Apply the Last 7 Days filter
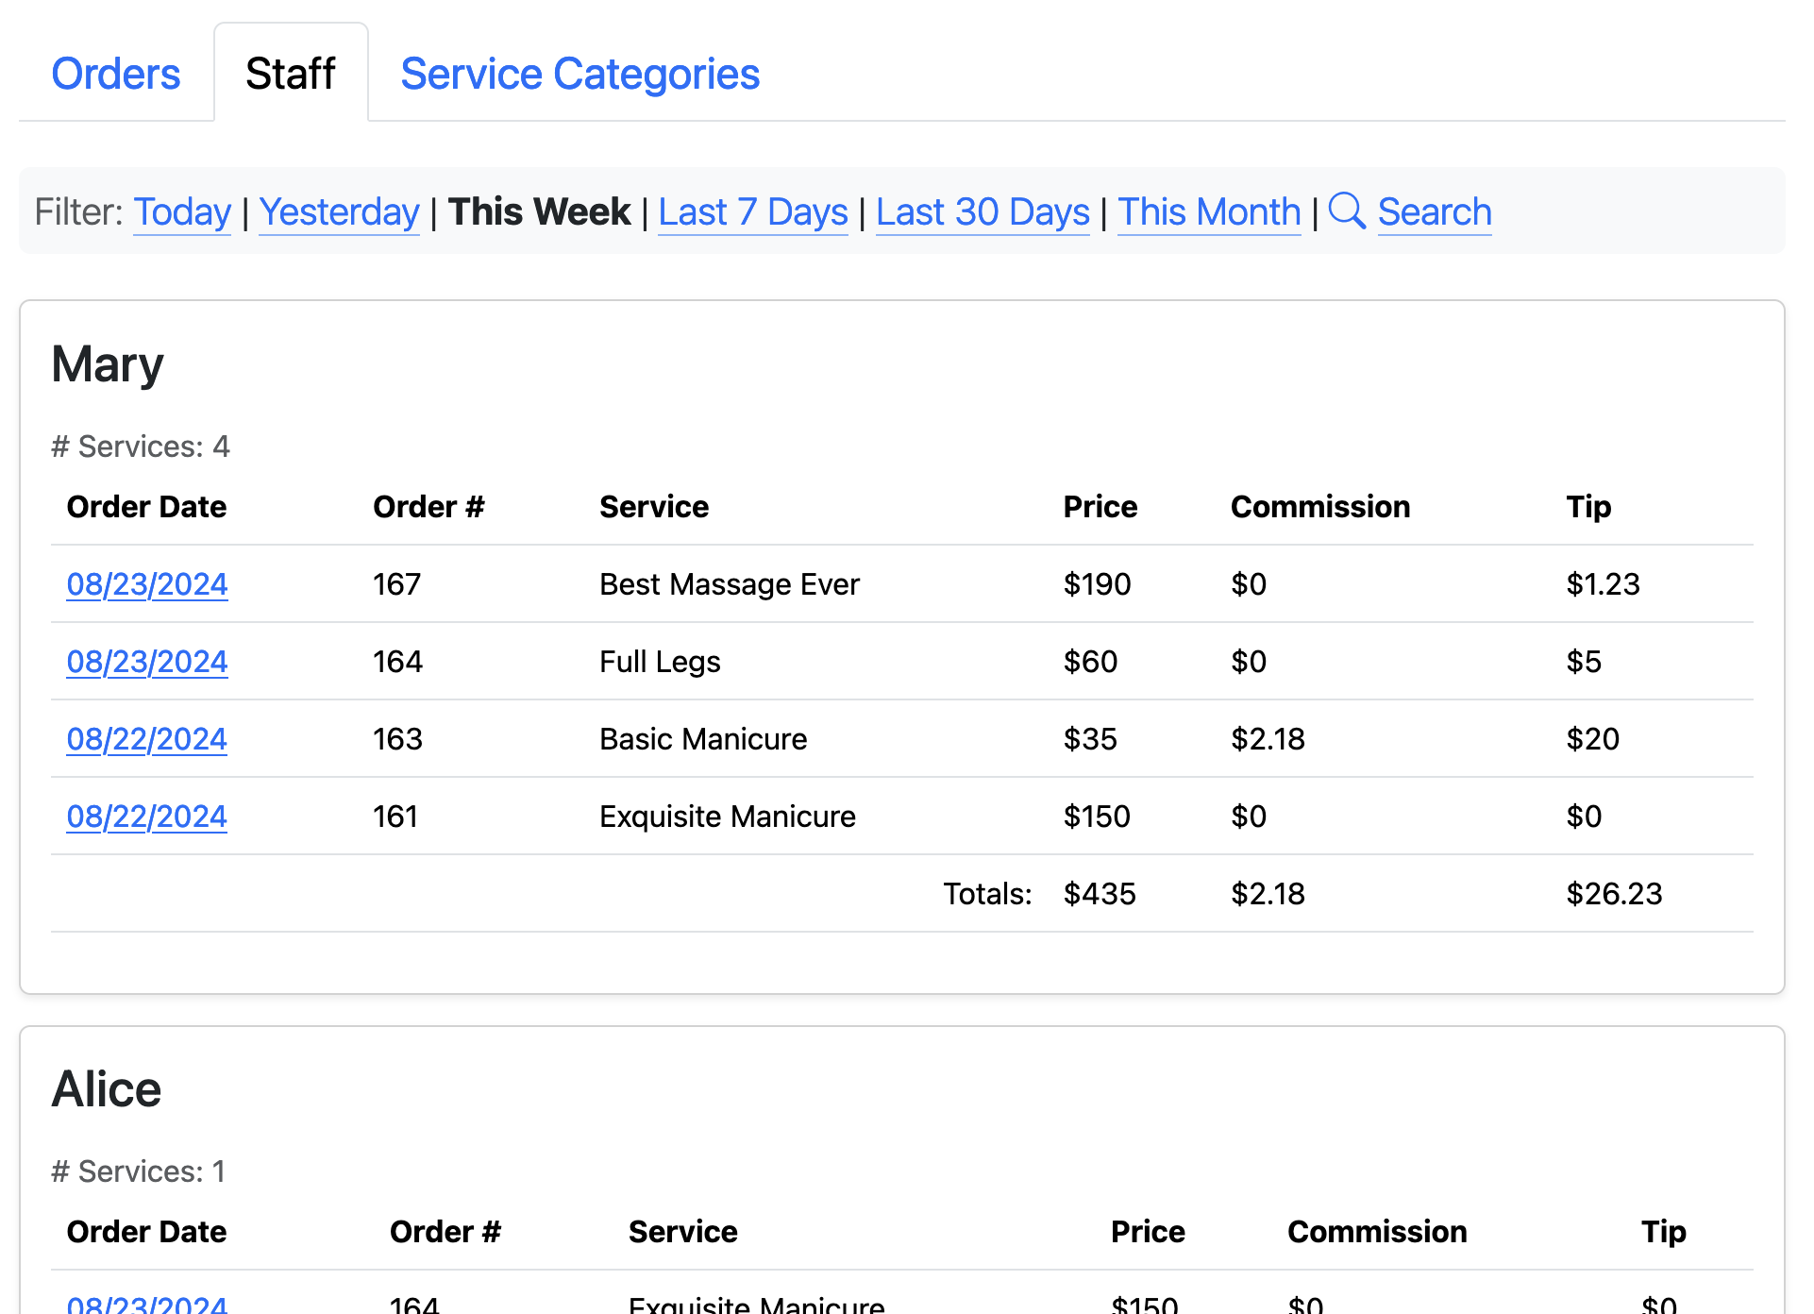This screenshot has width=1814, height=1314. point(752,211)
